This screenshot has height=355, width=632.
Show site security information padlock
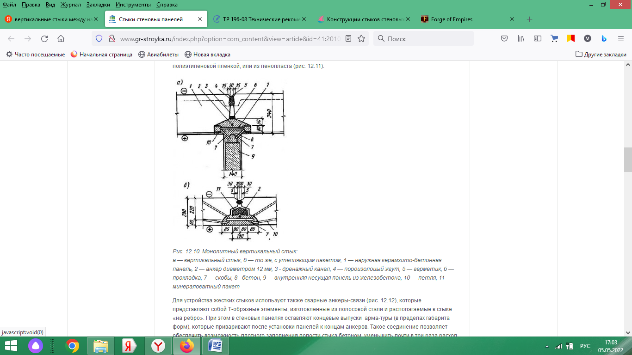click(112, 39)
